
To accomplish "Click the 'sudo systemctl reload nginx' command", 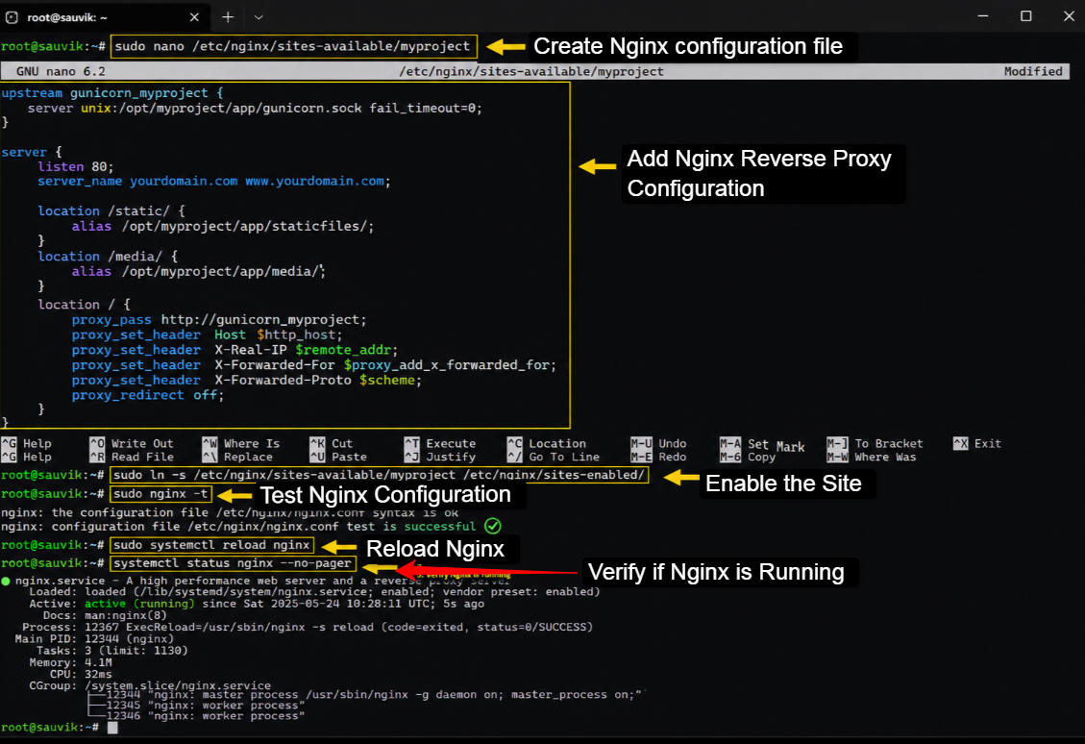I will [211, 545].
